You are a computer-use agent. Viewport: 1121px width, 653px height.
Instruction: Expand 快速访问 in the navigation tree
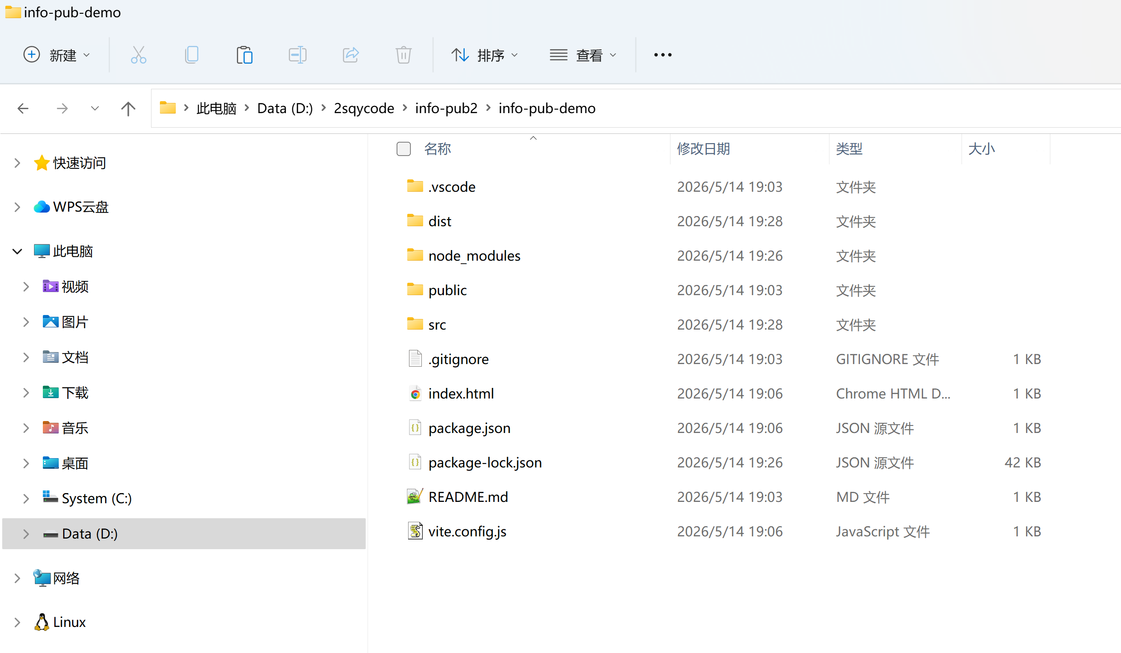click(17, 163)
